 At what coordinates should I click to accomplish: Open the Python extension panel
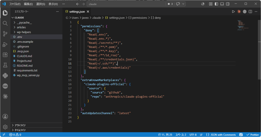point(5,76)
